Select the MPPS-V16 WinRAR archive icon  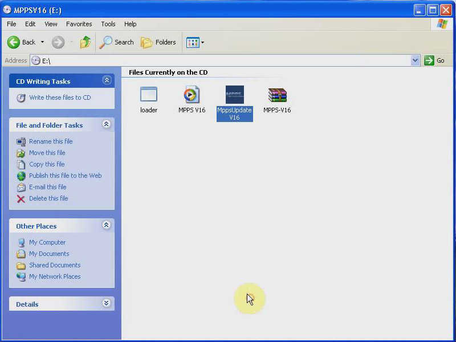click(277, 95)
